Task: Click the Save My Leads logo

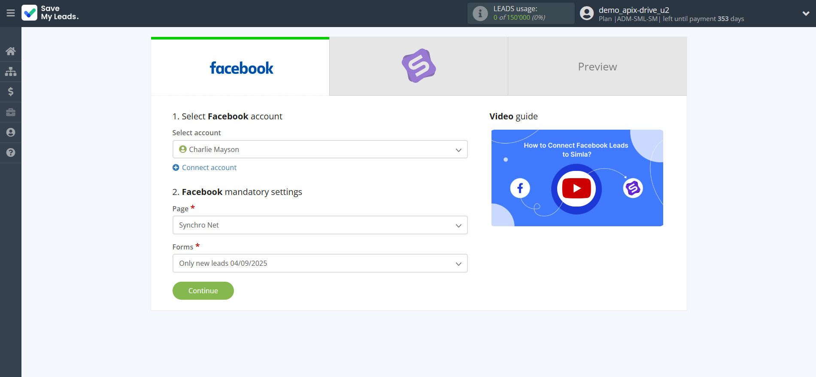Action: (x=50, y=13)
